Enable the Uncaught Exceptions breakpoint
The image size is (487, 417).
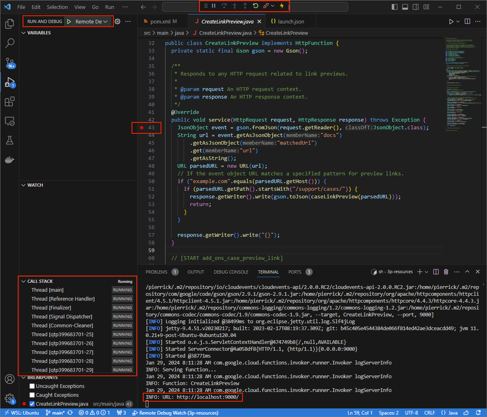click(x=31, y=386)
